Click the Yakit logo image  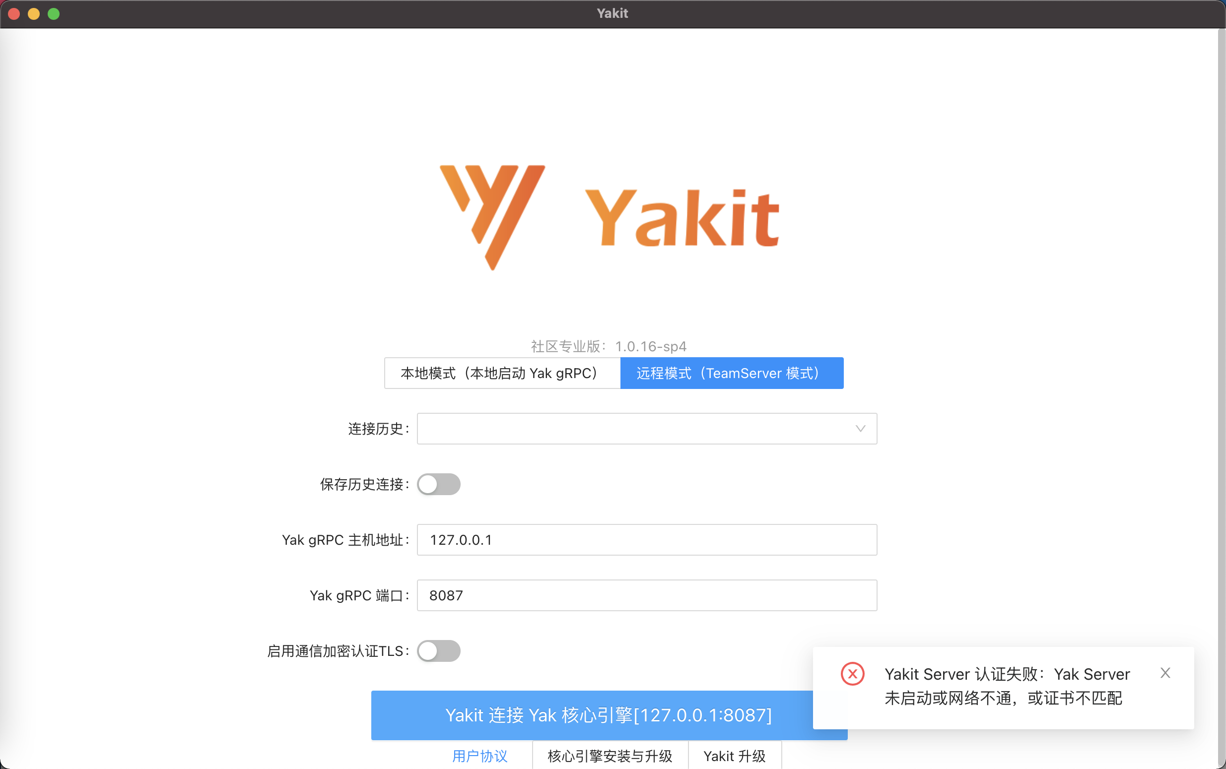[610, 218]
